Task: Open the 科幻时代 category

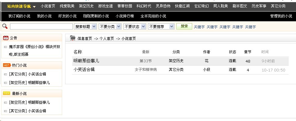Action: coord(144,6)
